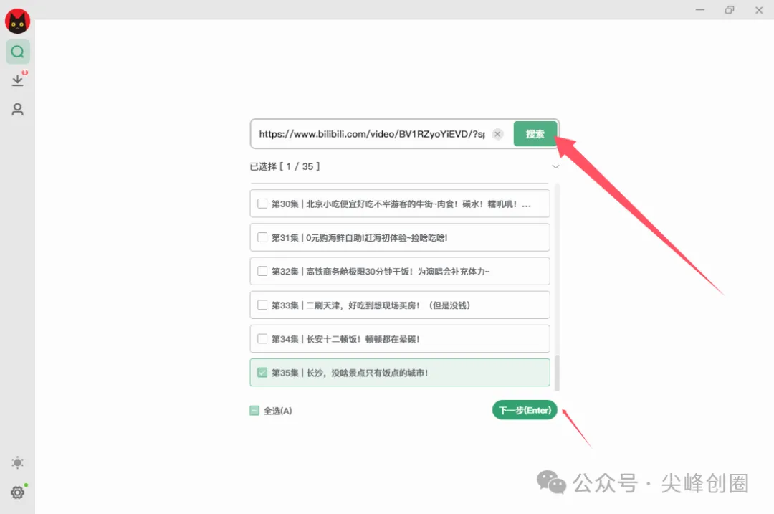Clear the URL input with X icon
This screenshot has width=774, height=514.
[497, 134]
